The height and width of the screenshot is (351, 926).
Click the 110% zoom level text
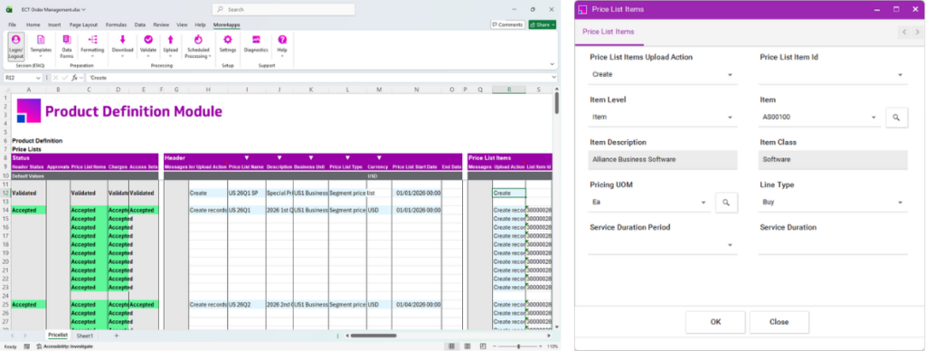(552, 346)
